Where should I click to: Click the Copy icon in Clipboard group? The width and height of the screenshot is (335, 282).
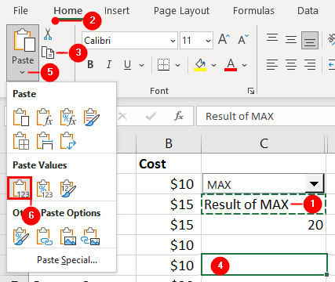click(x=48, y=52)
